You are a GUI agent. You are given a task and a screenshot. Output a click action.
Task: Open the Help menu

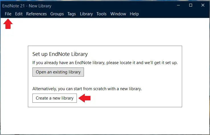pos(134,14)
